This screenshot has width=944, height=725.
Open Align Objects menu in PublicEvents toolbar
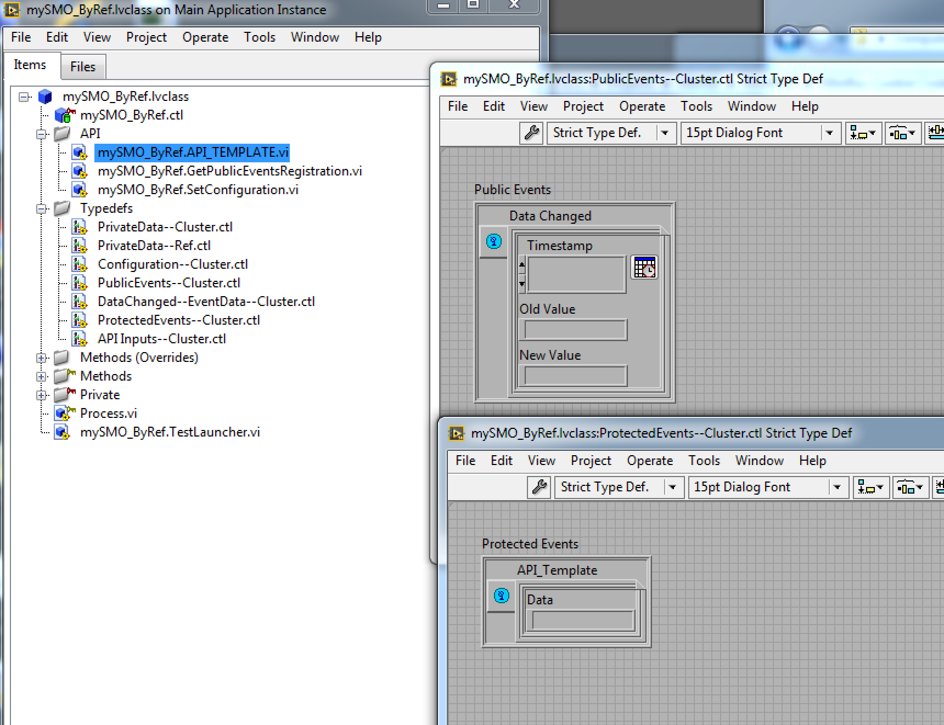click(x=863, y=133)
